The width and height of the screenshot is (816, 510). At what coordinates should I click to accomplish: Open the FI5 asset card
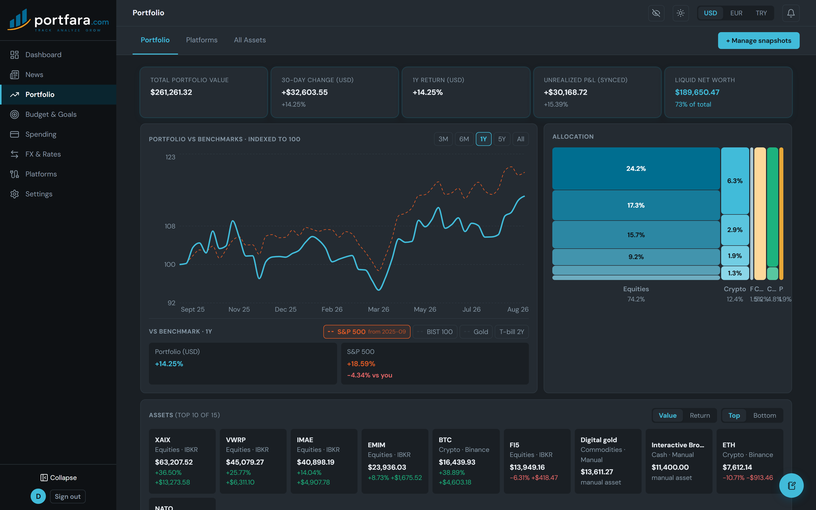pyautogui.click(x=537, y=461)
